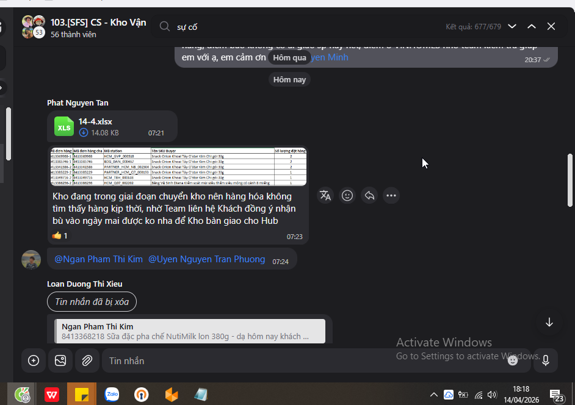Screen dimensions: 575x405
Task: Click the search magnifier icon
Action: 165,27
